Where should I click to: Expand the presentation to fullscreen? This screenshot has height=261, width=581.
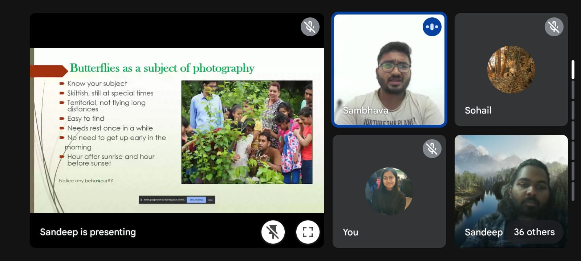point(308,232)
